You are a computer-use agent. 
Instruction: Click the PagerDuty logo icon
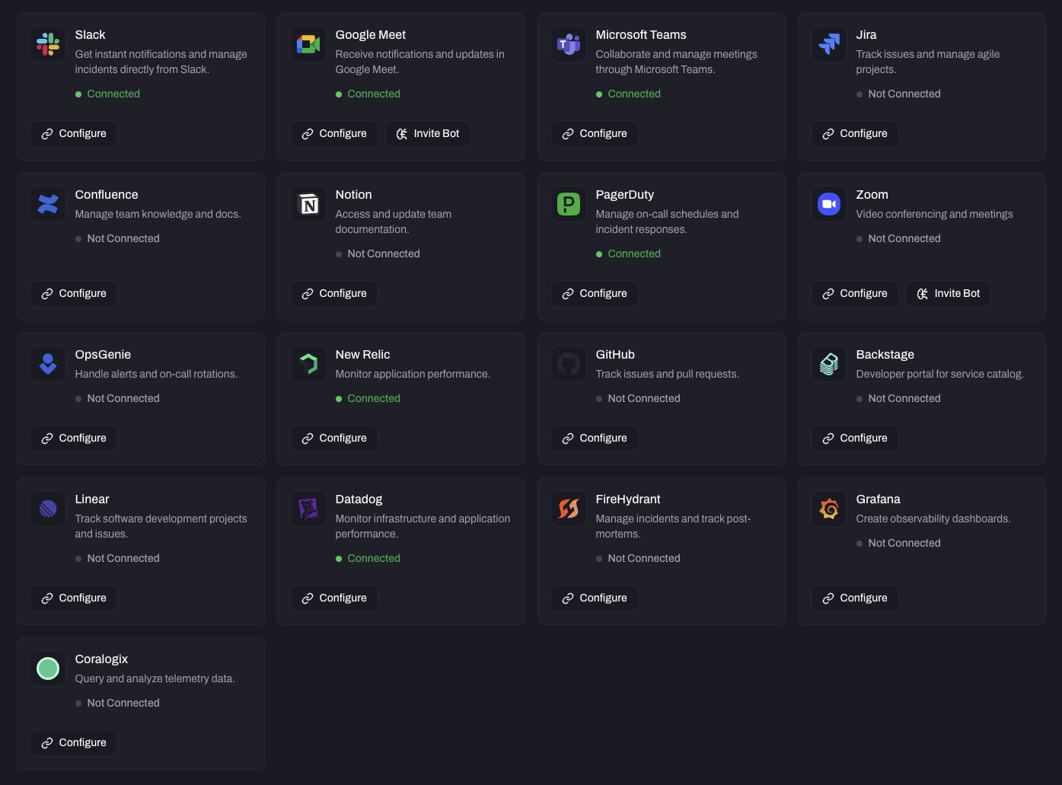click(569, 204)
